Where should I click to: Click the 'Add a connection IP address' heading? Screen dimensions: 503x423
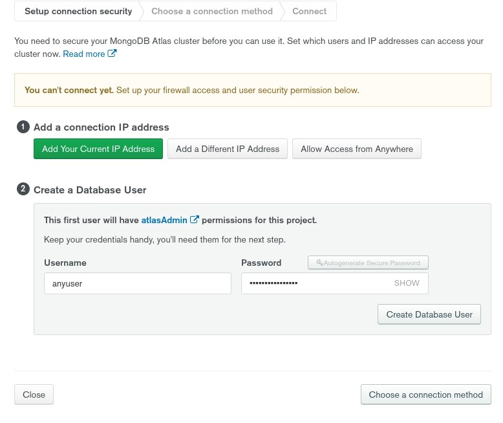pyautogui.click(x=102, y=127)
